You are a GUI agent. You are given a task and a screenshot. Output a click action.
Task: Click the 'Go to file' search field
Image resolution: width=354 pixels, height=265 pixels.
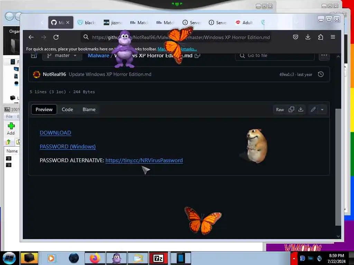[x=275, y=56]
